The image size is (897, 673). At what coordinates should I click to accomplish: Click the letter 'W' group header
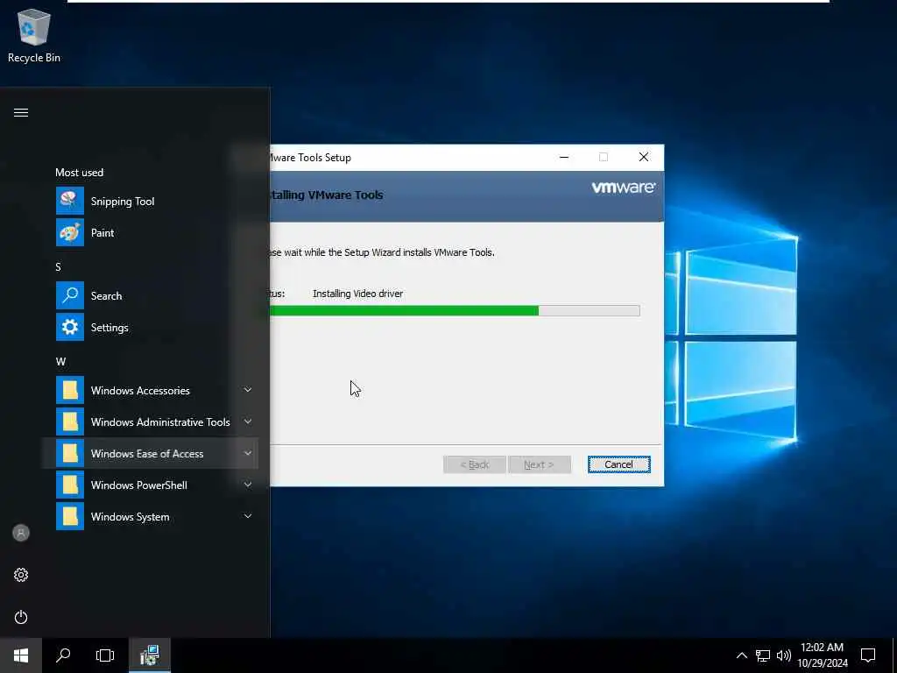(60, 362)
